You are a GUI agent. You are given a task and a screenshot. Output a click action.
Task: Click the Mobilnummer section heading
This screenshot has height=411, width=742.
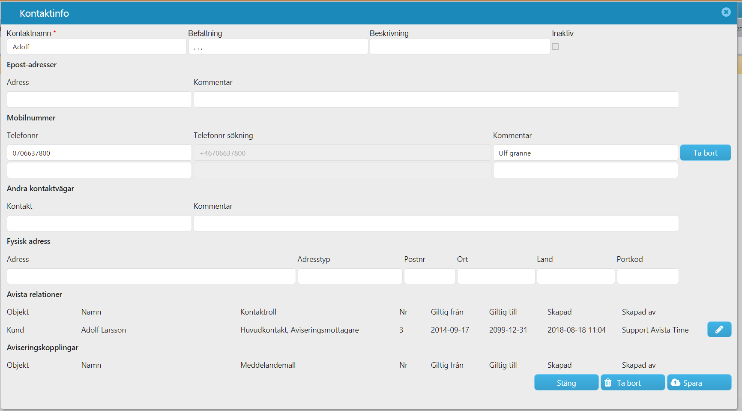(31, 118)
